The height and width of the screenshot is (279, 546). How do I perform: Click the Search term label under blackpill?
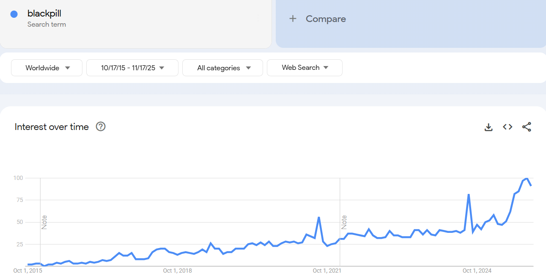coord(47,25)
